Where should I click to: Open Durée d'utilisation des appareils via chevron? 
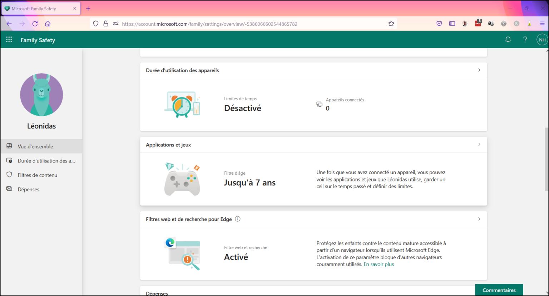point(479,70)
